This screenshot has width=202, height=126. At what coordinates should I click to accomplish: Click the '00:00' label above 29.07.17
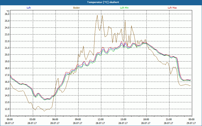[x=191, y=119]
